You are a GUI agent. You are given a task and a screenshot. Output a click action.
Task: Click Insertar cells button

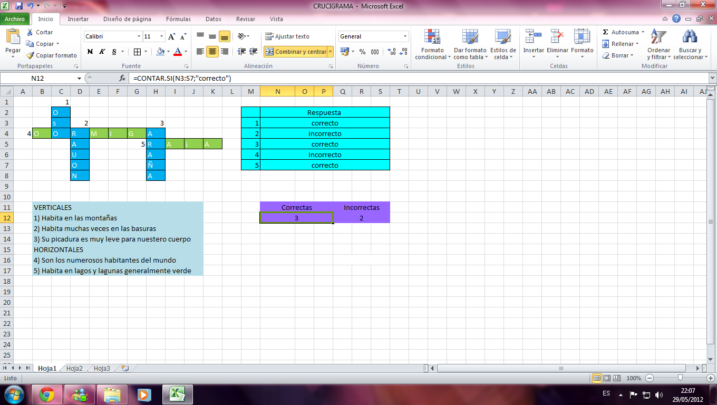(534, 44)
